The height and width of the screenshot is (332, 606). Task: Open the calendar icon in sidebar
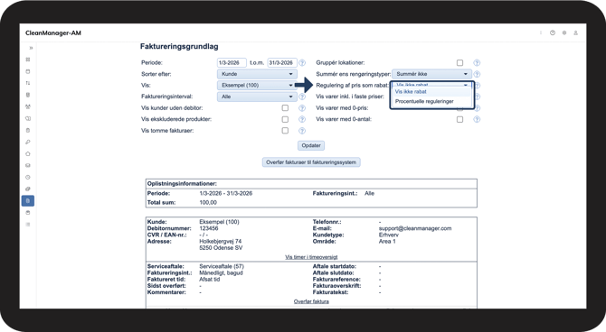pyautogui.click(x=28, y=71)
